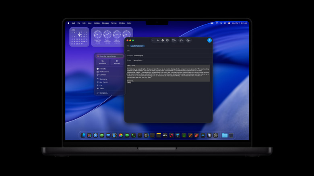Open the Mail app icon in the Dock
The height and width of the screenshot is (176, 314).
point(108,135)
